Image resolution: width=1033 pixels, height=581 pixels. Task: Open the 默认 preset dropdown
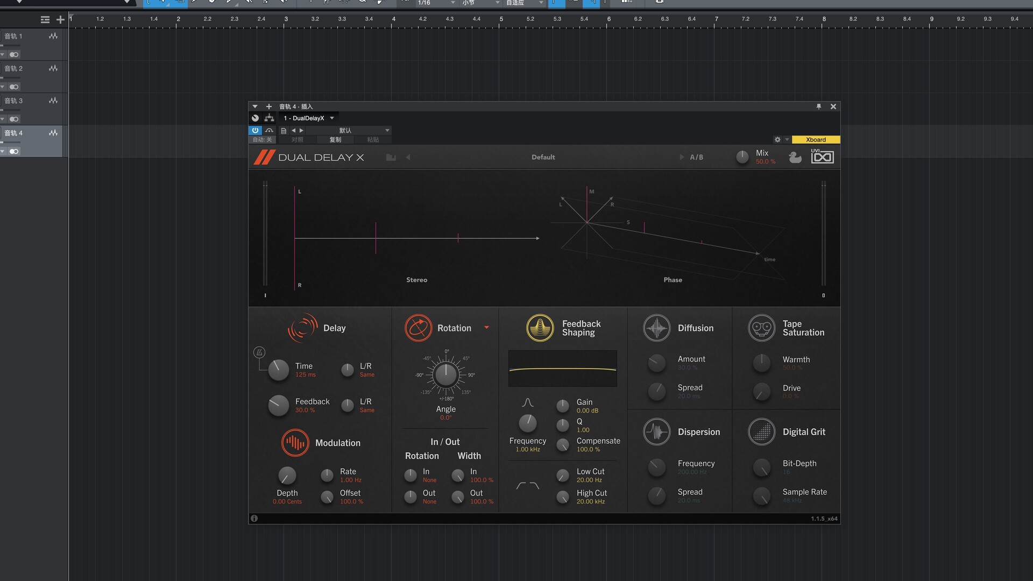(349, 131)
